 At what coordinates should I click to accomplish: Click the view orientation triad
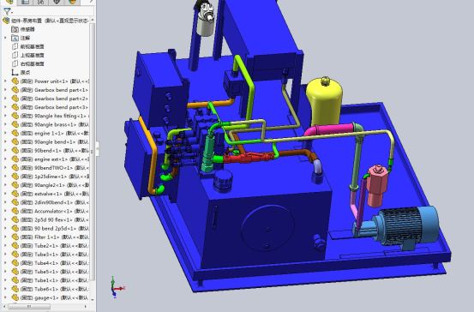(x=117, y=287)
